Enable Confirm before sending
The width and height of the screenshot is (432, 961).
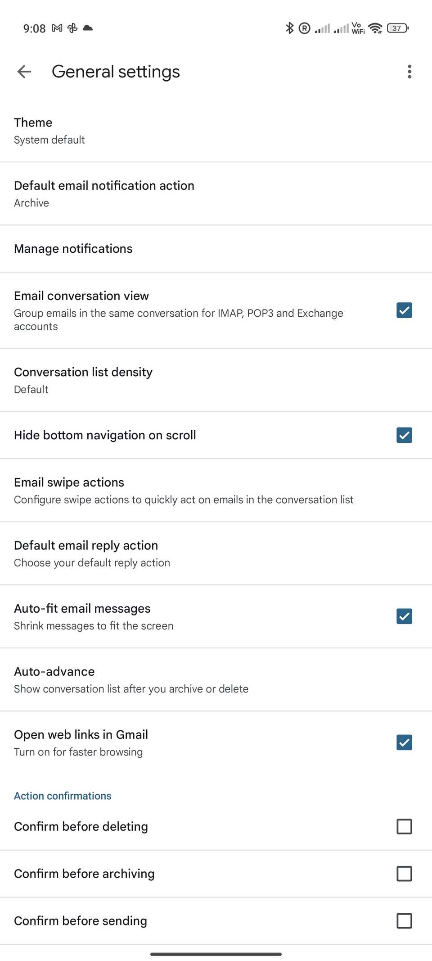[404, 921]
